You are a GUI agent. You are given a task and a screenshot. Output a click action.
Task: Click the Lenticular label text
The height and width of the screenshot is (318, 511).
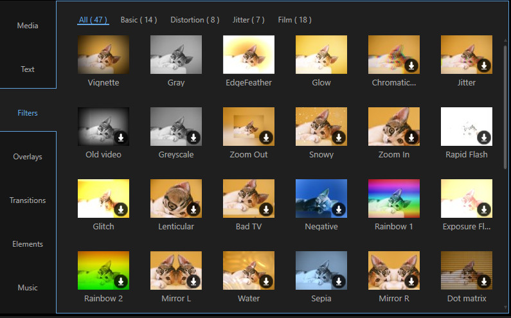tap(176, 226)
